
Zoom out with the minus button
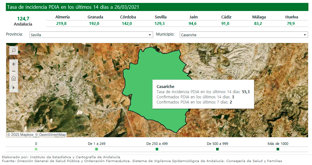coord(14,71)
